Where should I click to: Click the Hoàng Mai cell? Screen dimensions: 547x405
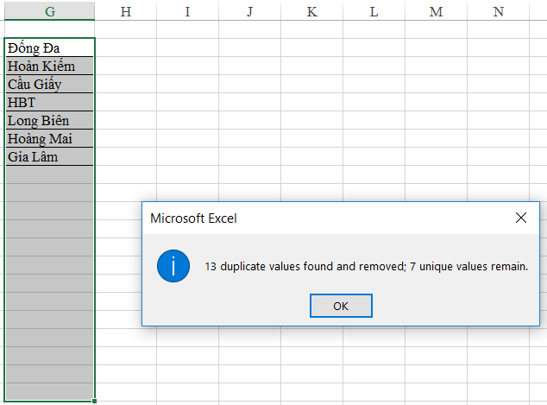(x=49, y=138)
